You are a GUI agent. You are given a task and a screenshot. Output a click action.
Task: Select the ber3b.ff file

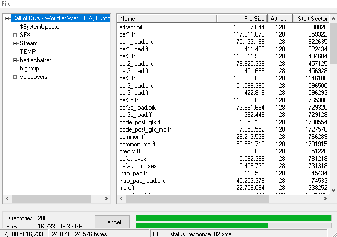(129, 100)
